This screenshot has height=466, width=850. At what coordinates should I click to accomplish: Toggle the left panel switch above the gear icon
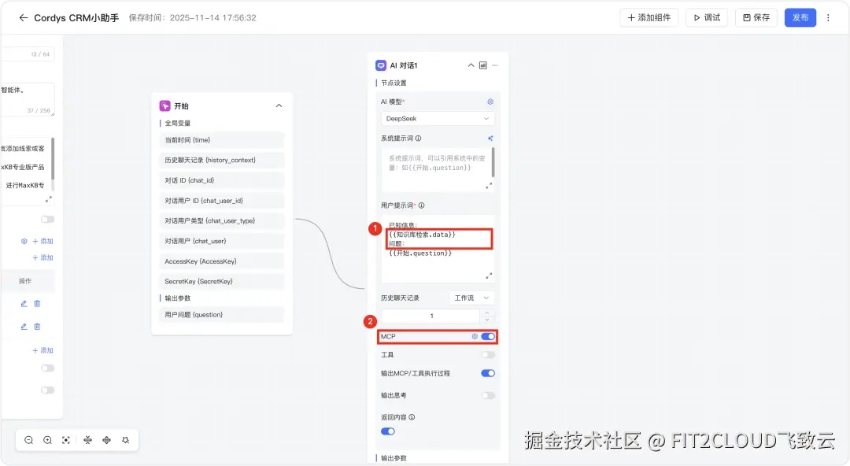click(48, 219)
